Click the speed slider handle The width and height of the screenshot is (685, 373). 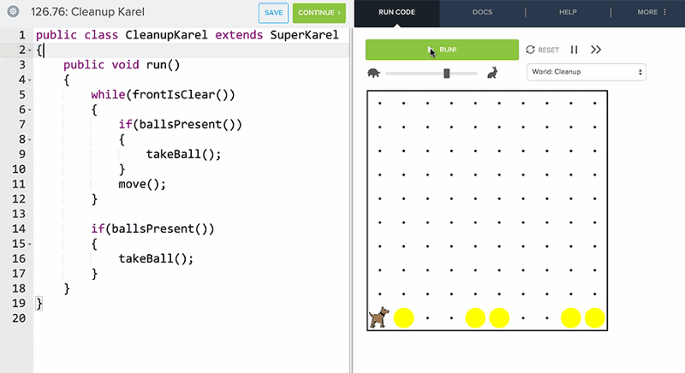pos(446,74)
